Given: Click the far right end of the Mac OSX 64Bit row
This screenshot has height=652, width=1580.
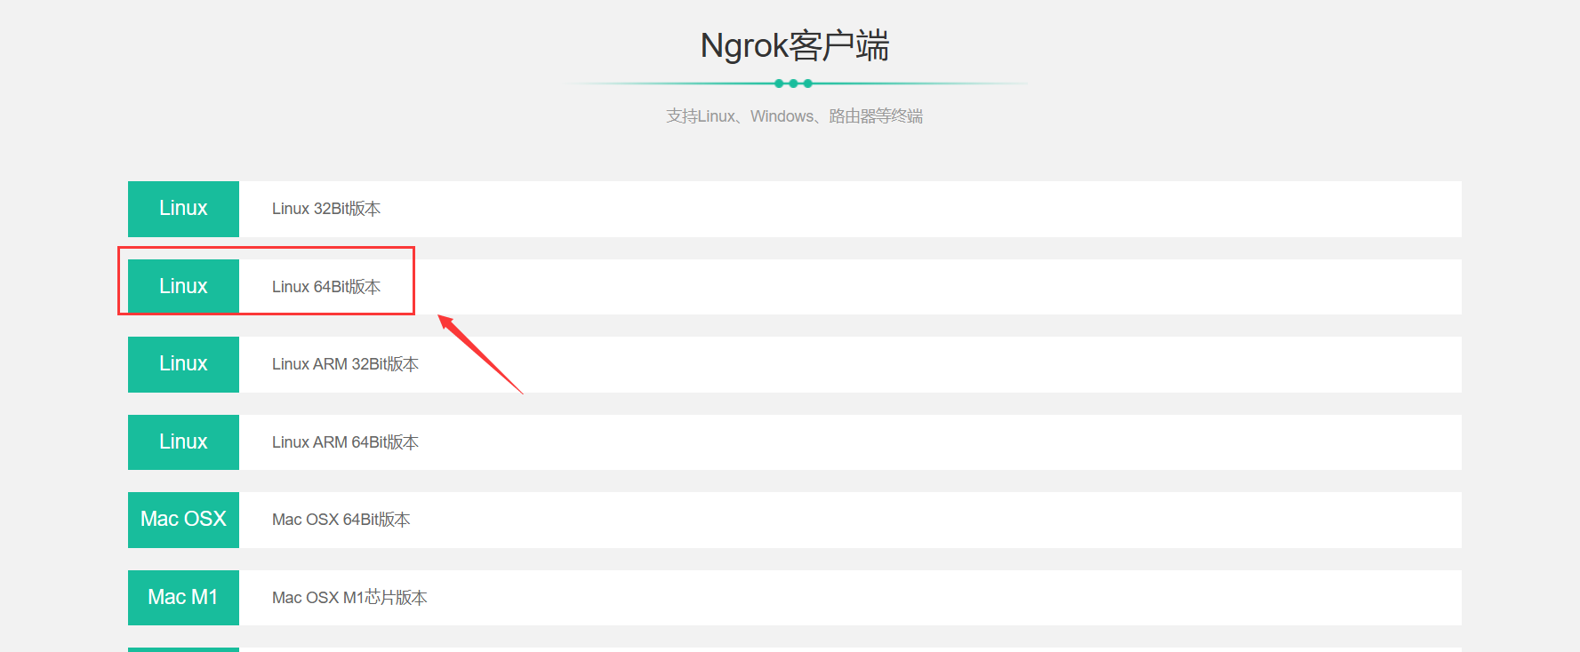Looking at the screenshot, I should tap(1440, 520).
